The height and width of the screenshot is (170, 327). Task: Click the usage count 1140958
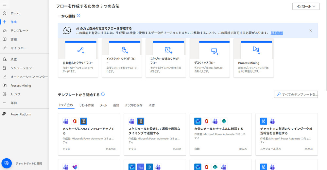111,149
